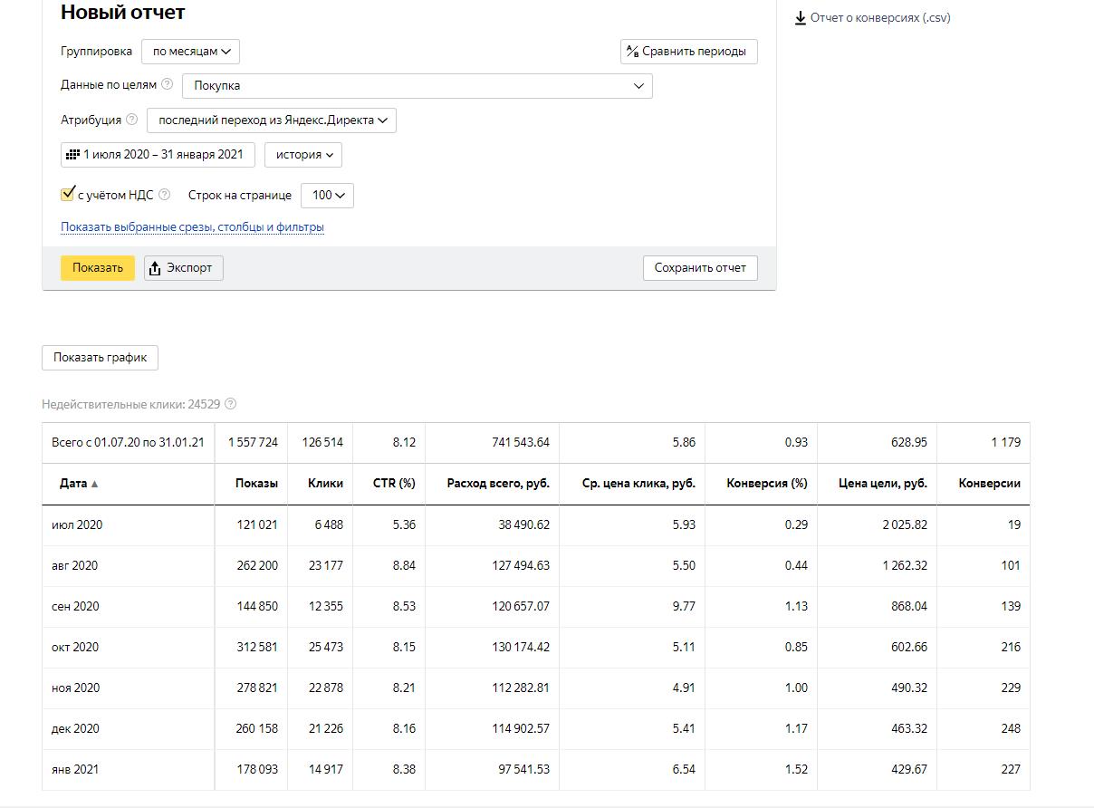Click Сохранить отчет button
1094x808 pixels.
[700, 268]
